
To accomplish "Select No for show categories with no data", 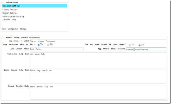I will 48,45.
